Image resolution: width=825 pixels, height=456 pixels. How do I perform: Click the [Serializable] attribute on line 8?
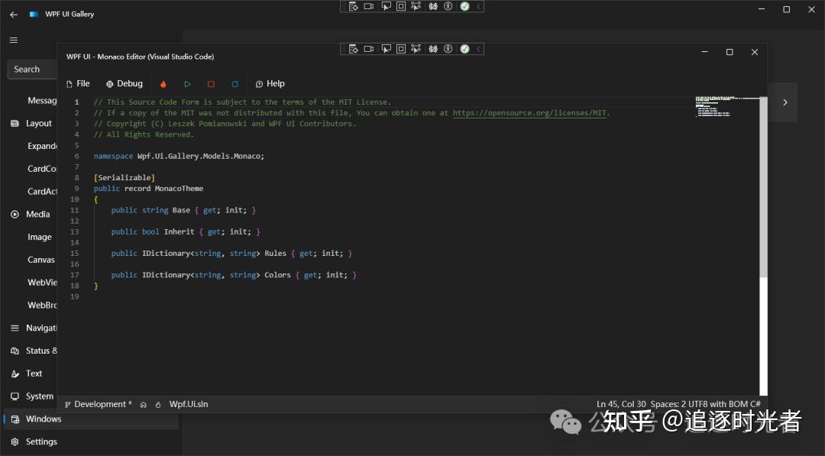pyautogui.click(x=125, y=178)
